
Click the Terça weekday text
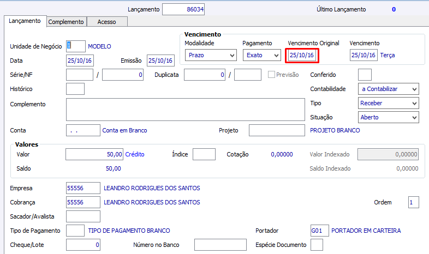point(388,56)
